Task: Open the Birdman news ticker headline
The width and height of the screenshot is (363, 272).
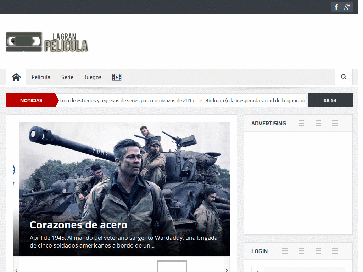Action: coord(255,100)
